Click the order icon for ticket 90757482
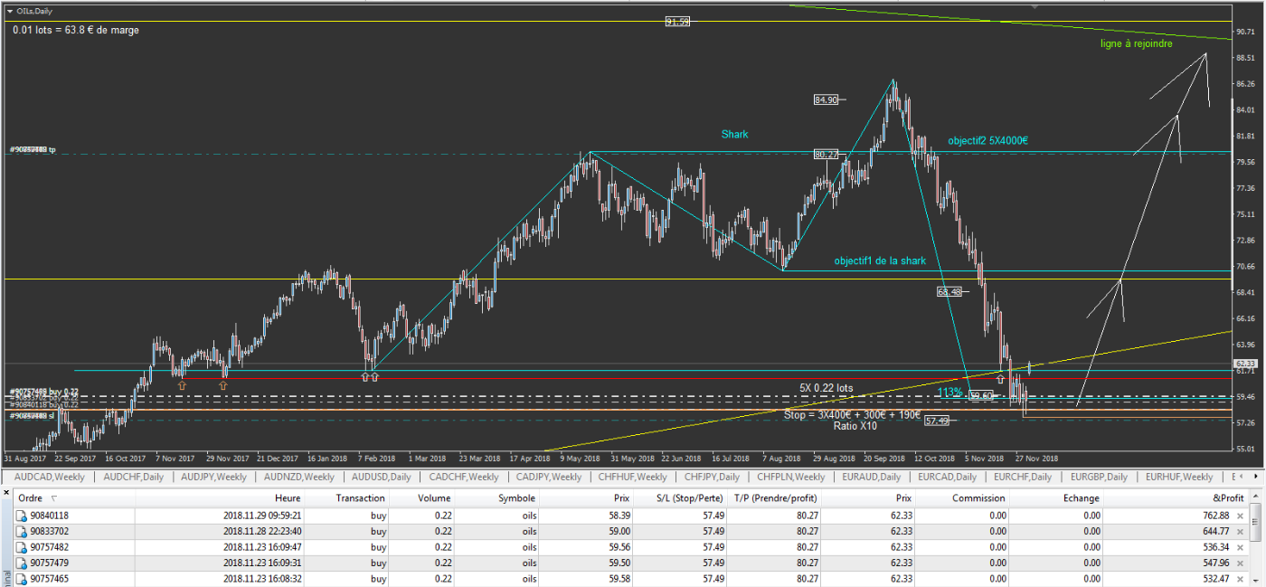 click(x=22, y=547)
